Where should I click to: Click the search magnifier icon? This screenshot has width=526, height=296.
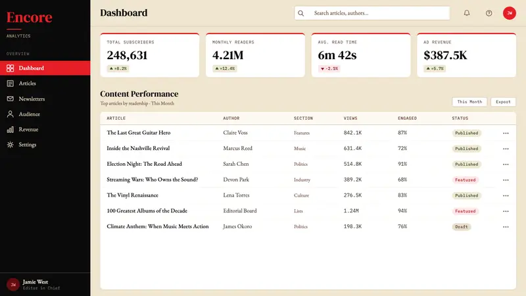301,13
